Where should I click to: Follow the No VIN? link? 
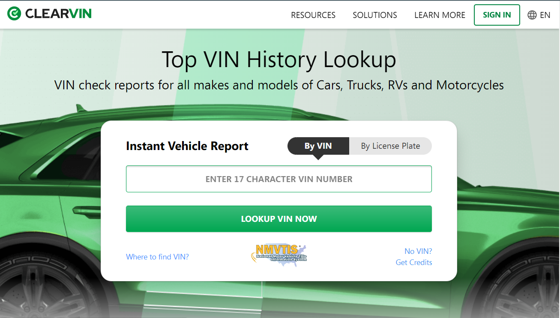[x=418, y=251]
